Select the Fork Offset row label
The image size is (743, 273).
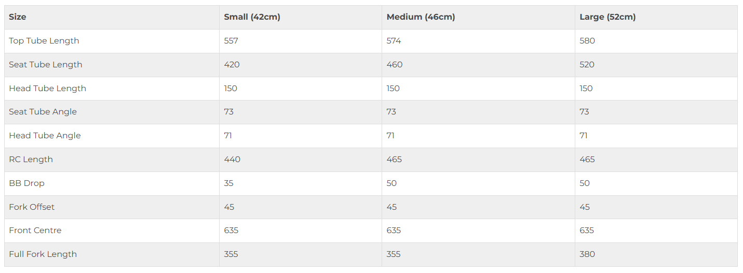click(32, 207)
